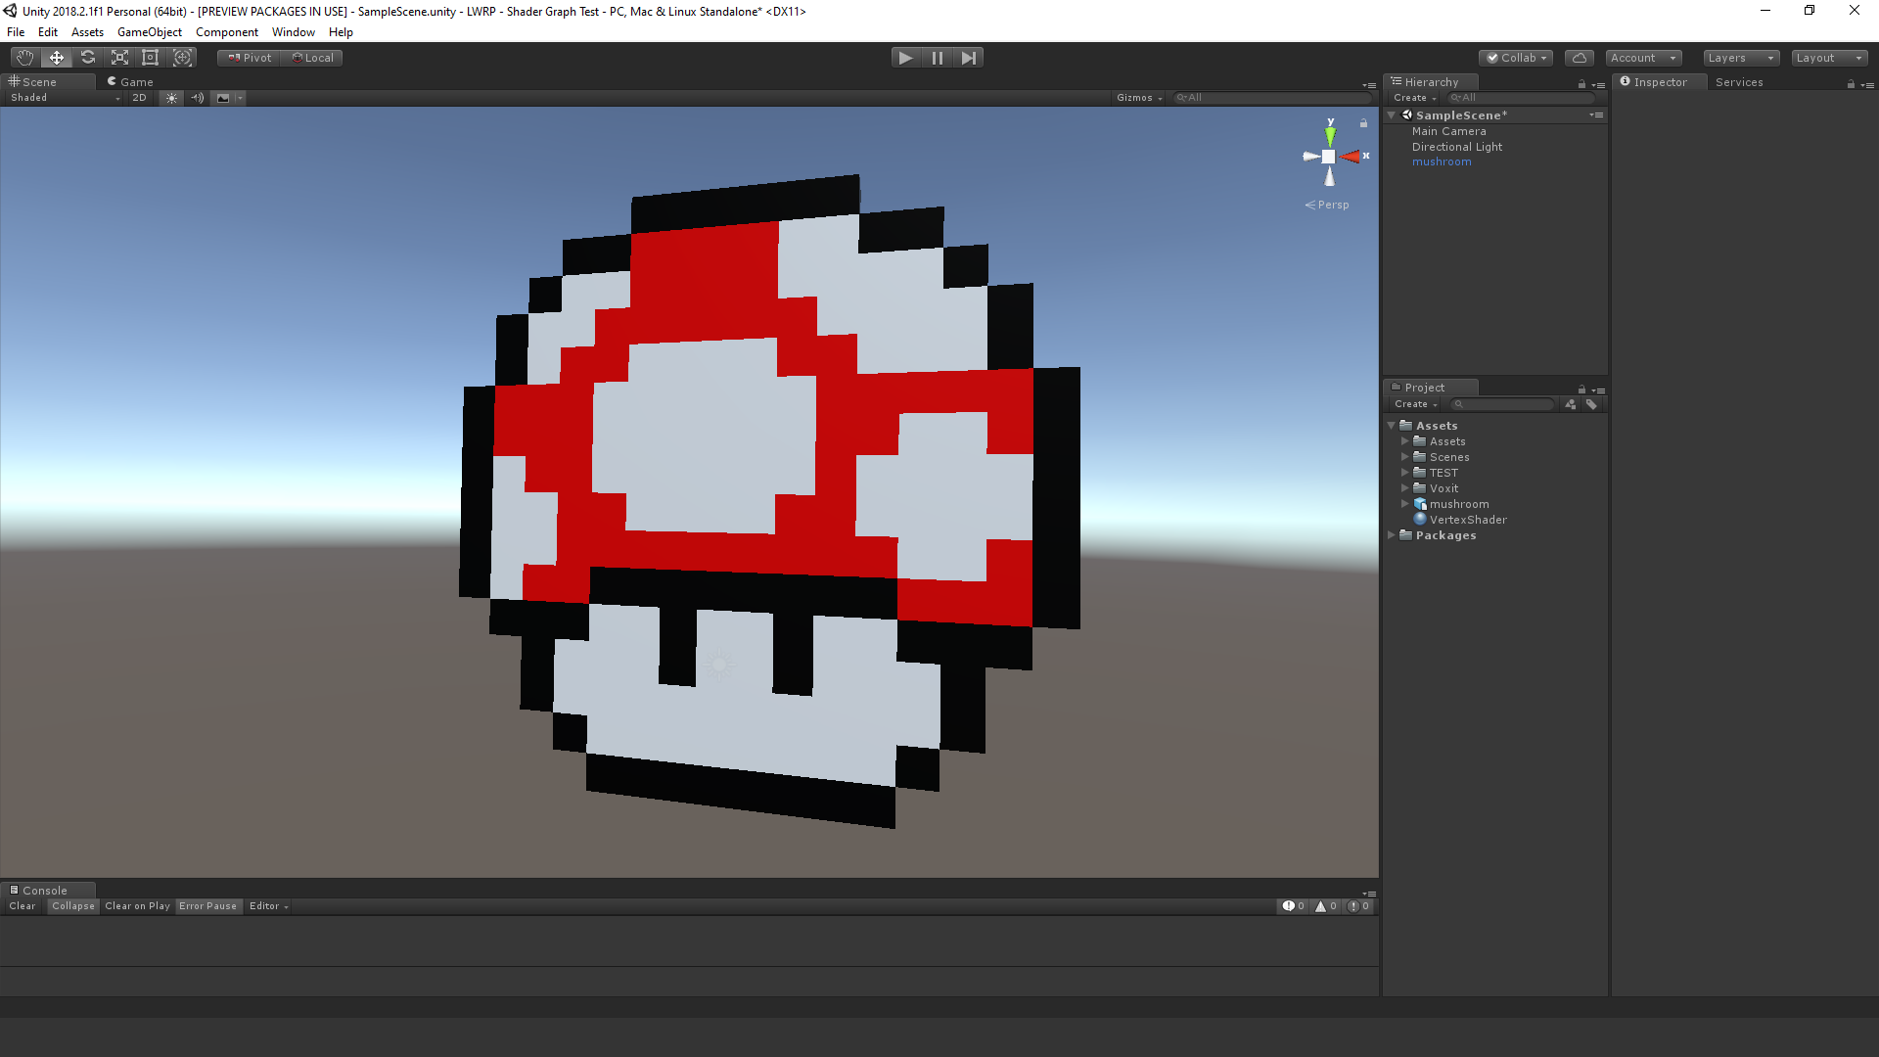Expand the Scenes folder
The width and height of the screenshot is (1879, 1057).
pos(1405,457)
